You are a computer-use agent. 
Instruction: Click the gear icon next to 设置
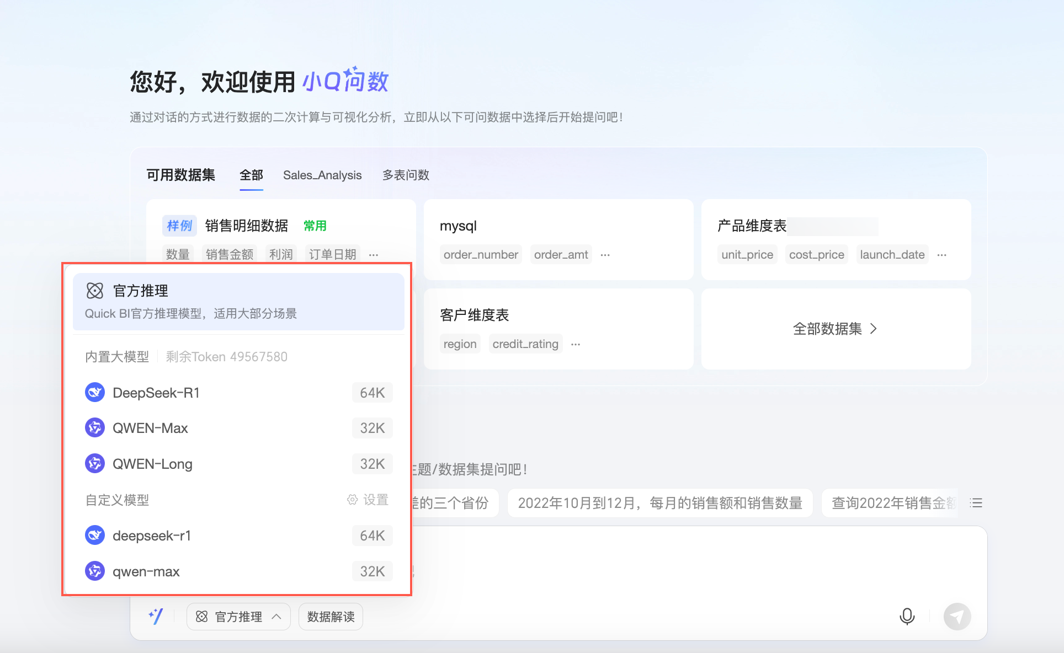[x=352, y=500]
